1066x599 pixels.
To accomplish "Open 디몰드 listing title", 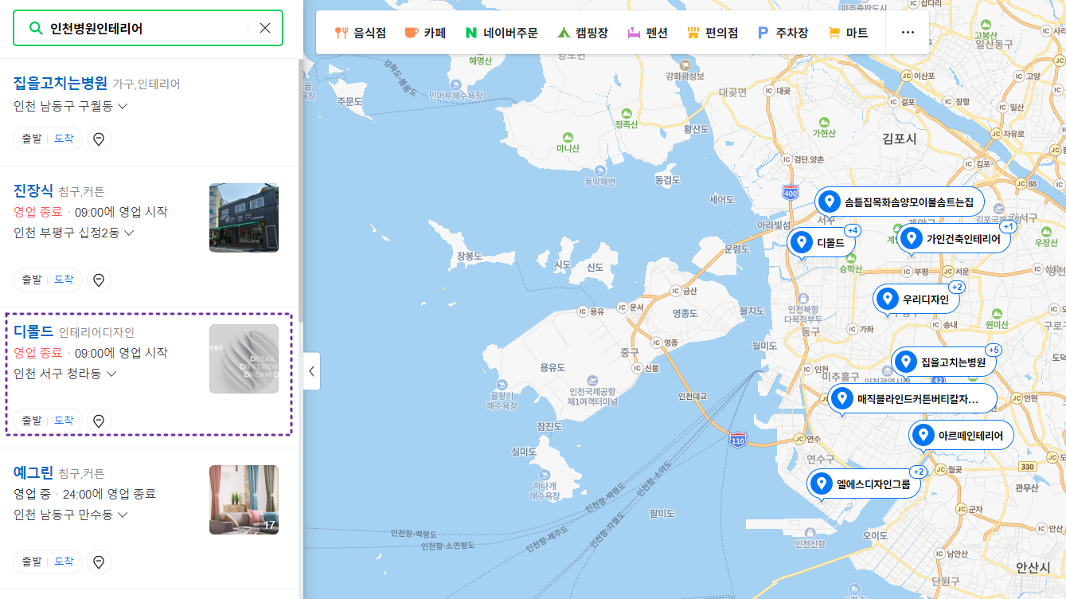I will [x=33, y=331].
